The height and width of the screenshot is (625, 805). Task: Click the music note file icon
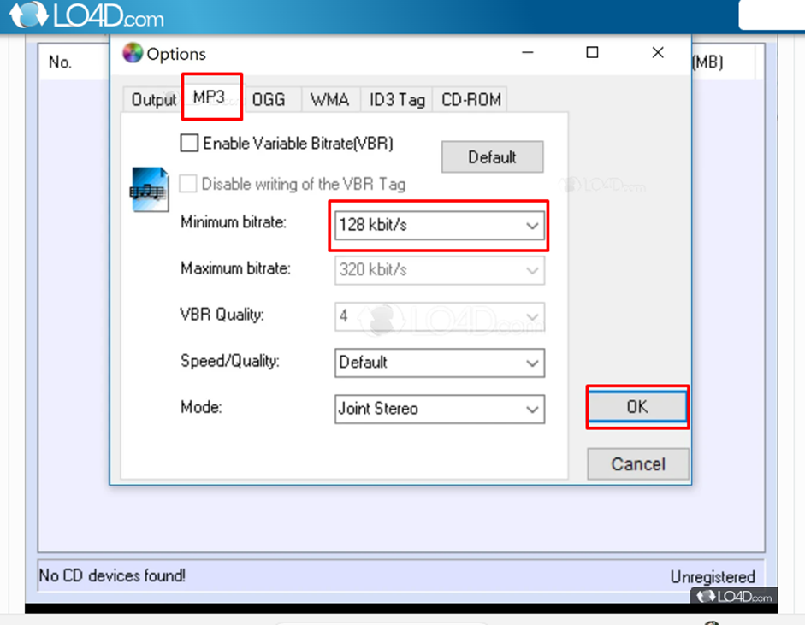tap(149, 189)
